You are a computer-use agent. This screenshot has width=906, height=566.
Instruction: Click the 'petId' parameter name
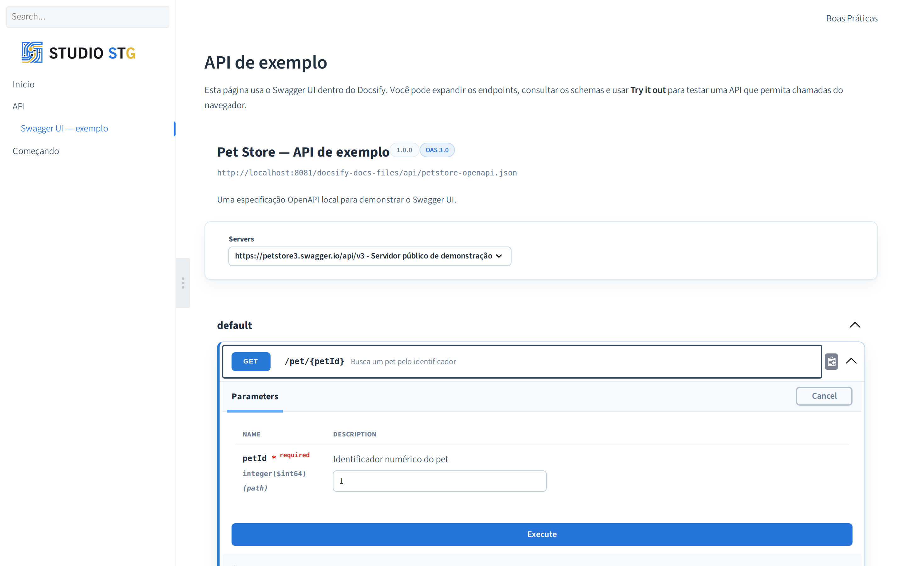pyautogui.click(x=254, y=458)
